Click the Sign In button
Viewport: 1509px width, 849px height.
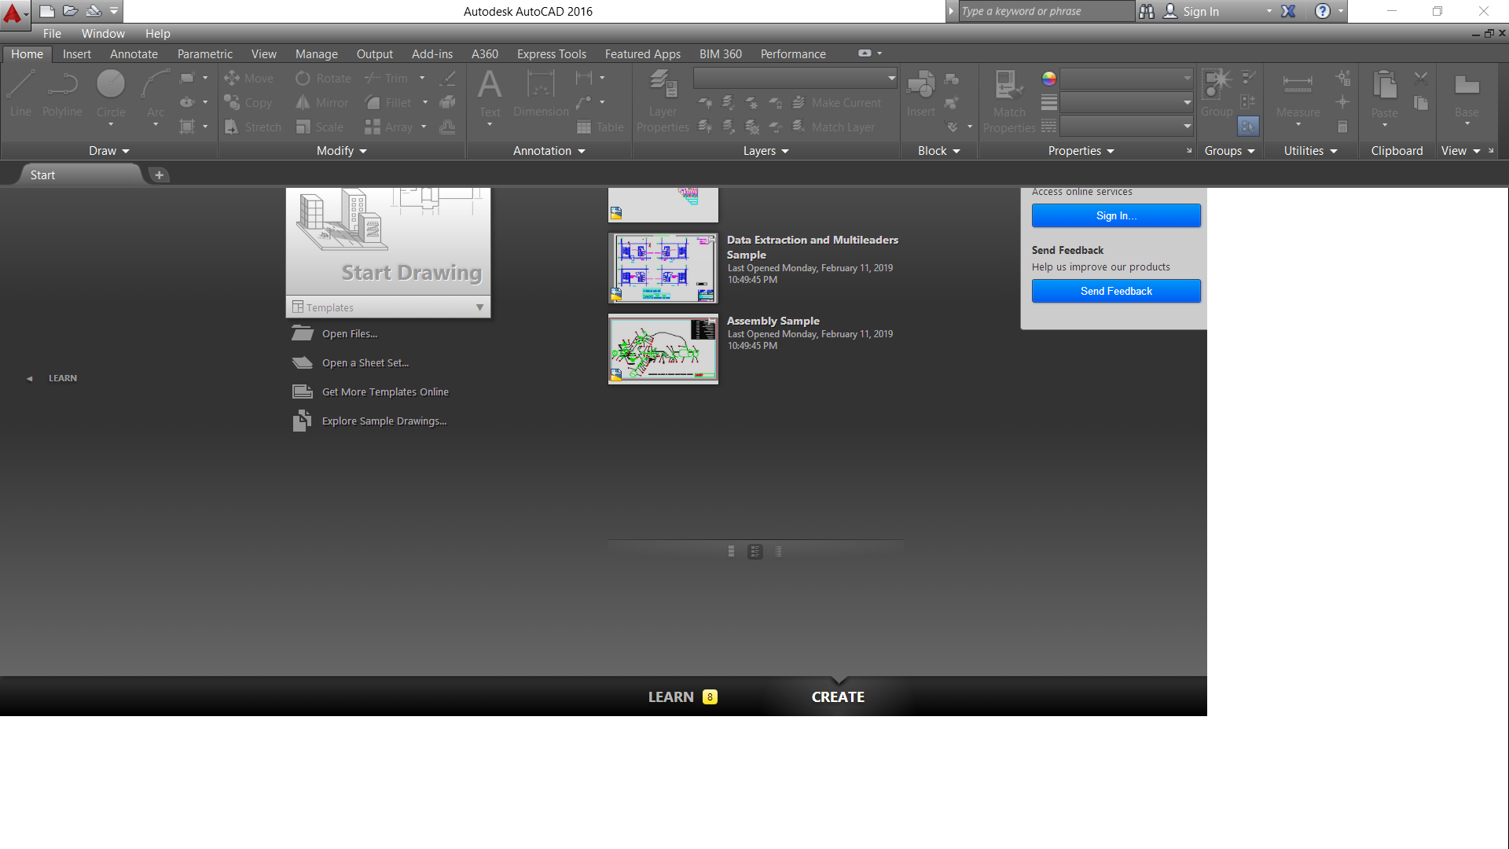1115,215
